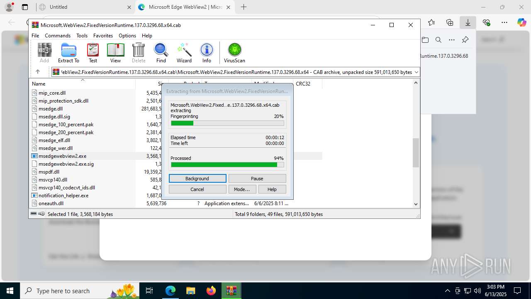Click the Delete toolbar icon
The height and width of the screenshot is (299, 531).
click(139, 53)
